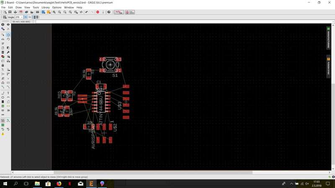
Task: Open the Help question mark icon
Action: pyautogui.click(x=109, y=12)
